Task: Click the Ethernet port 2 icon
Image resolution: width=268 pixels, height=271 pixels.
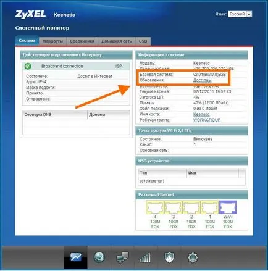Action: 191,207
